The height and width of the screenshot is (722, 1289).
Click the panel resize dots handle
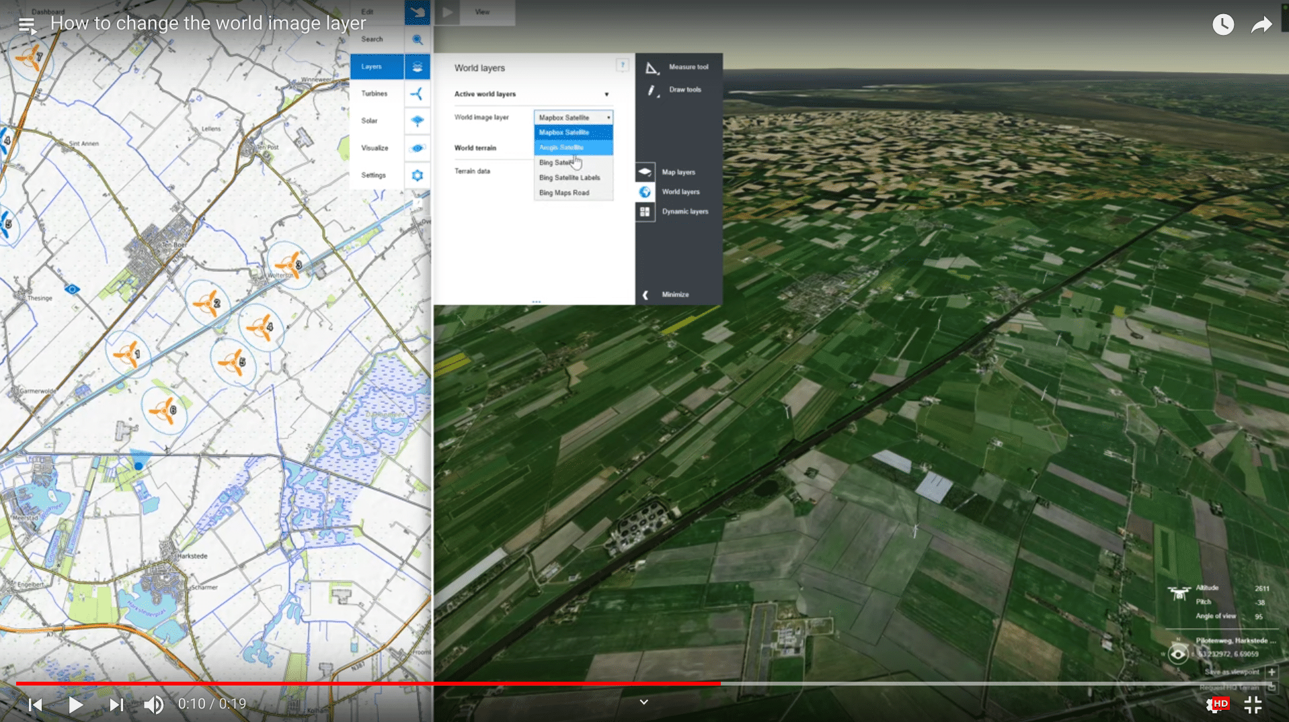coord(536,302)
